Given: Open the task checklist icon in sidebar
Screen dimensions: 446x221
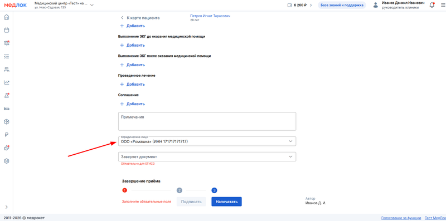Looking at the screenshot, I should tap(7, 56).
